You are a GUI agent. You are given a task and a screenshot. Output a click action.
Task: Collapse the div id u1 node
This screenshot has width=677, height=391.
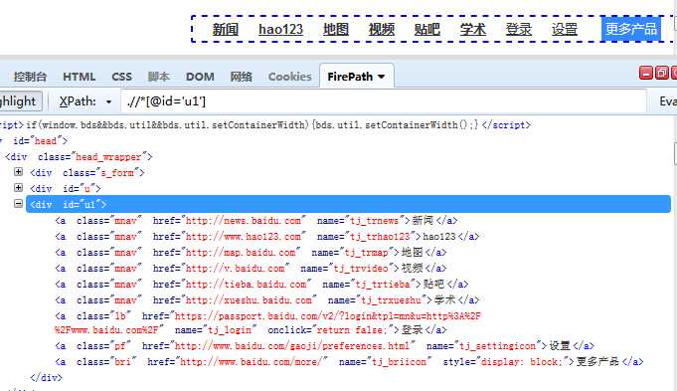coord(18,203)
